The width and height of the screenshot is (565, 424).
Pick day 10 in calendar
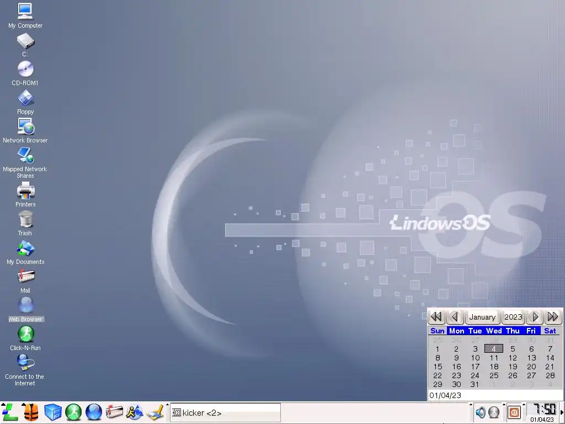pyautogui.click(x=475, y=358)
